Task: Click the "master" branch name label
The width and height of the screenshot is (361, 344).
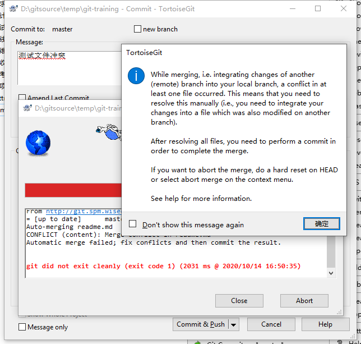Action: (x=62, y=29)
